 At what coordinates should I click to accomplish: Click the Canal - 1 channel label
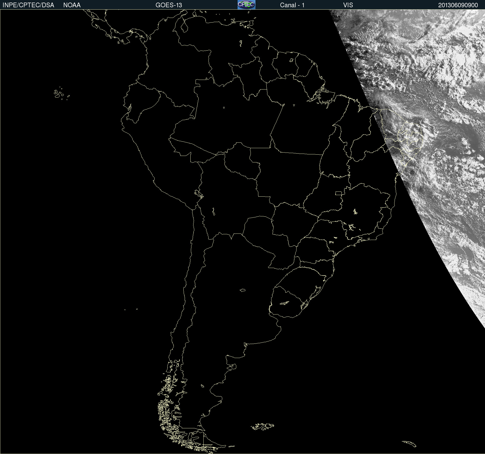292,5
